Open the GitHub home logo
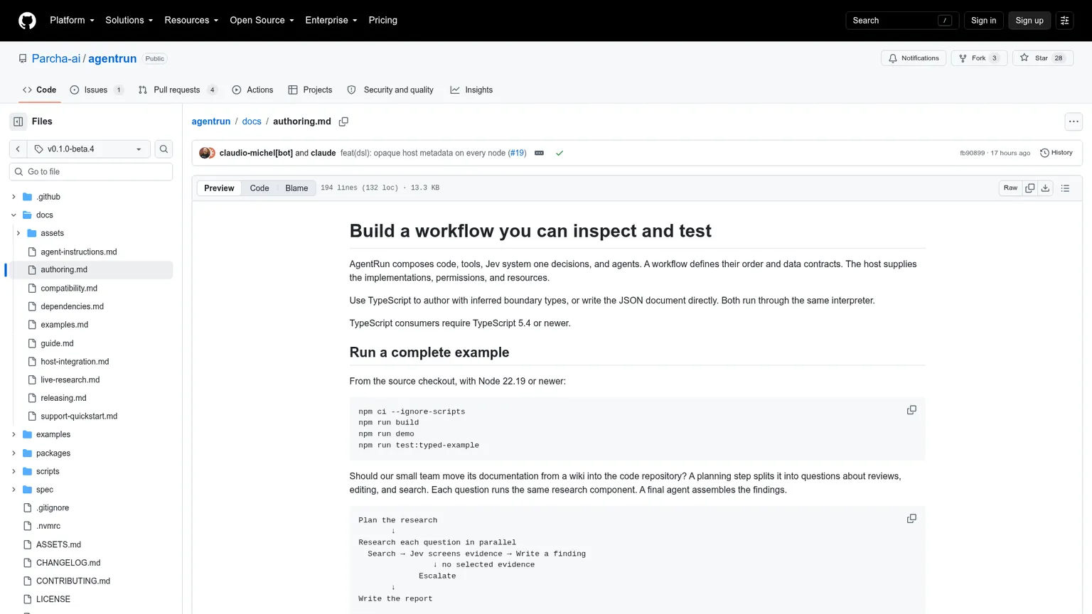The height and width of the screenshot is (614, 1092). pos(27,21)
